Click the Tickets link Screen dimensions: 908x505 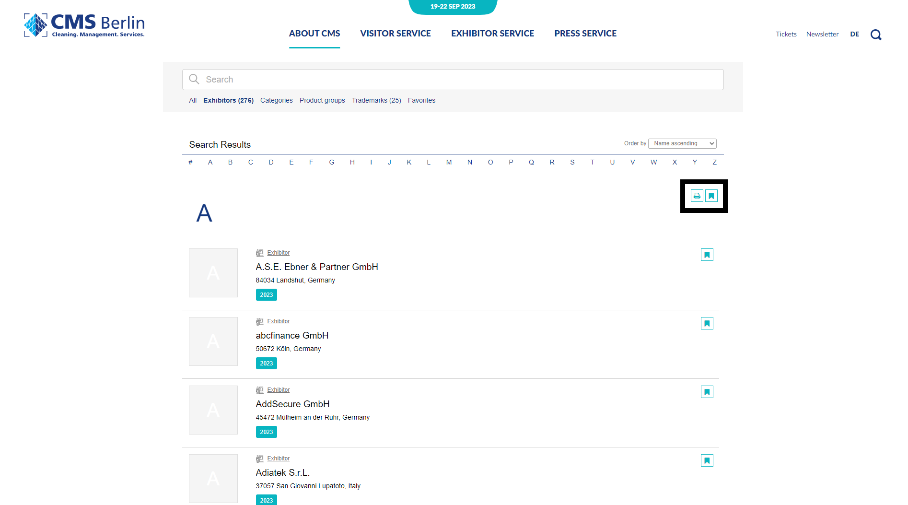(786, 34)
